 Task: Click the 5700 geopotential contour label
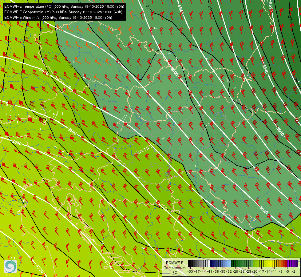point(109,264)
